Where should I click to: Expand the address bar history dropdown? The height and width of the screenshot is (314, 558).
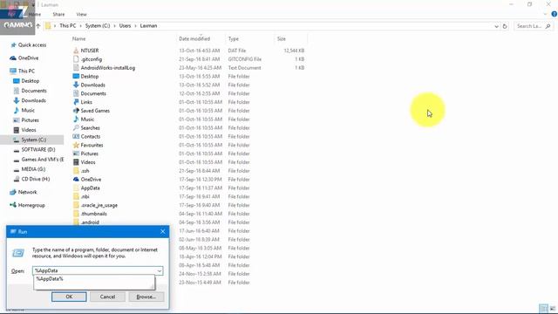pyautogui.click(x=496, y=26)
